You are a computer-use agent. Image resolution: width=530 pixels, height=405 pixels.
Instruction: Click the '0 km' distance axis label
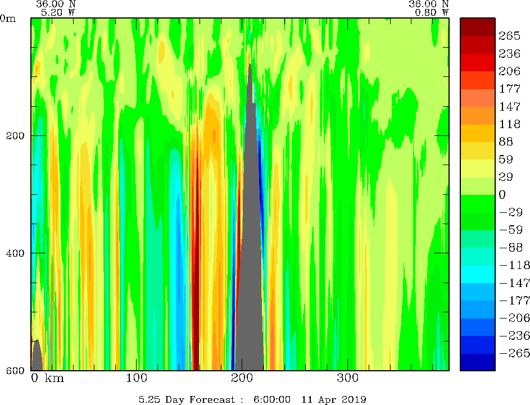click(x=47, y=378)
